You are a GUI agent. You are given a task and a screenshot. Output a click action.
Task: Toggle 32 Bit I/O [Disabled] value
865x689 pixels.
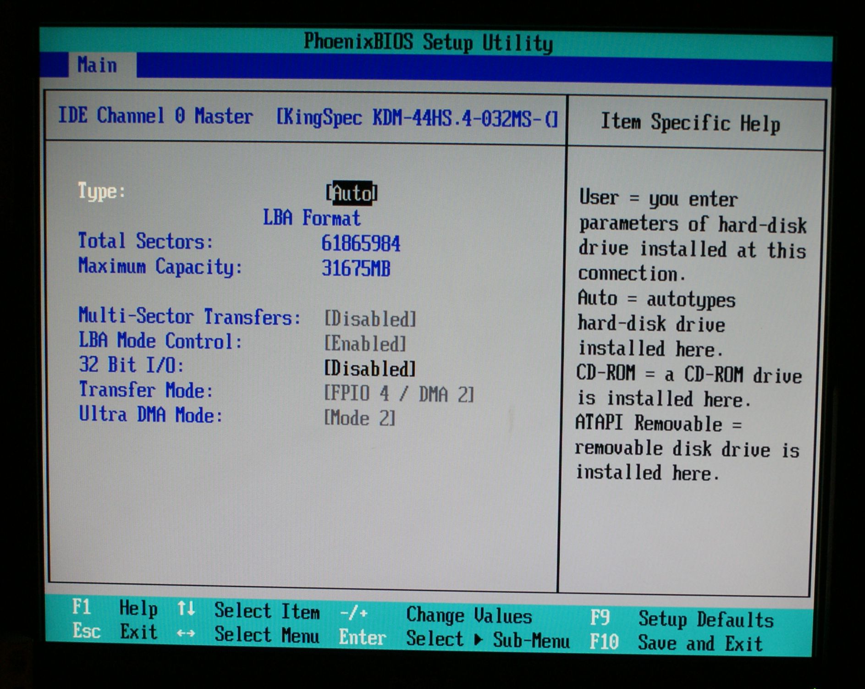click(x=370, y=369)
